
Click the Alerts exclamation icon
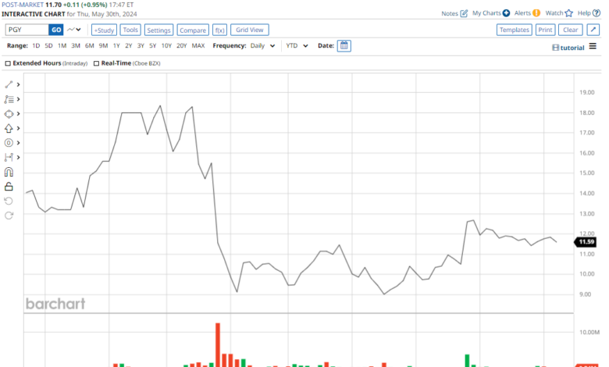click(536, 13)
